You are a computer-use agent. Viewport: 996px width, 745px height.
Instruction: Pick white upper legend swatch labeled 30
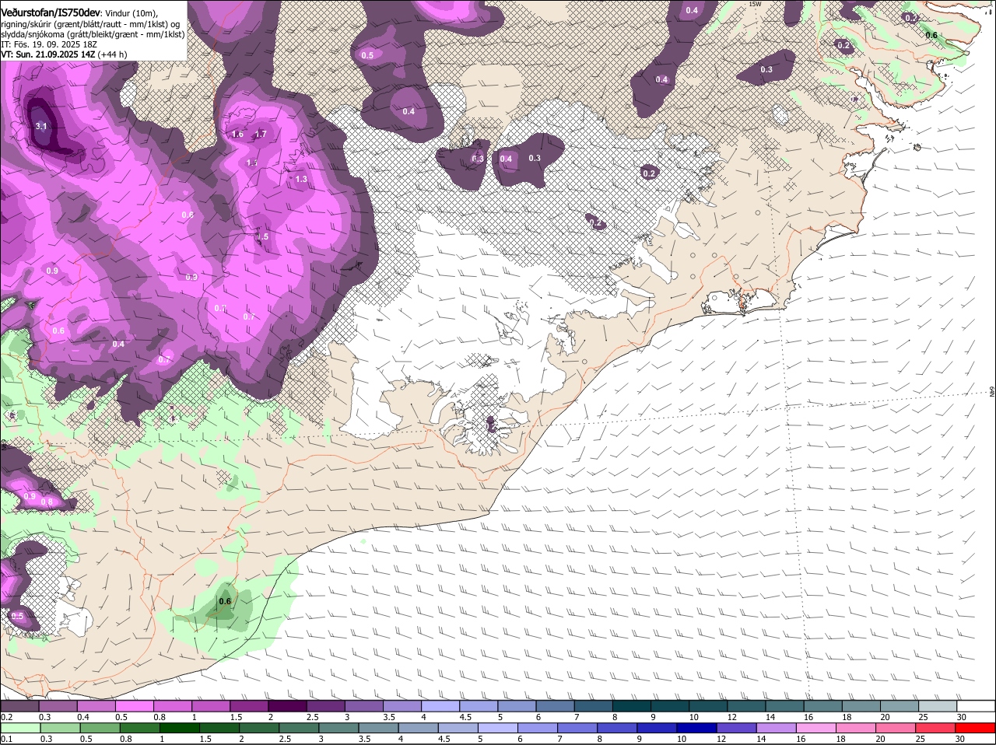975,706
